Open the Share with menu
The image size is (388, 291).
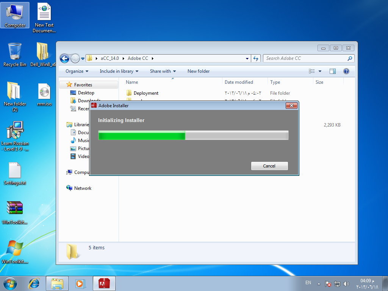tap(163, 71)
